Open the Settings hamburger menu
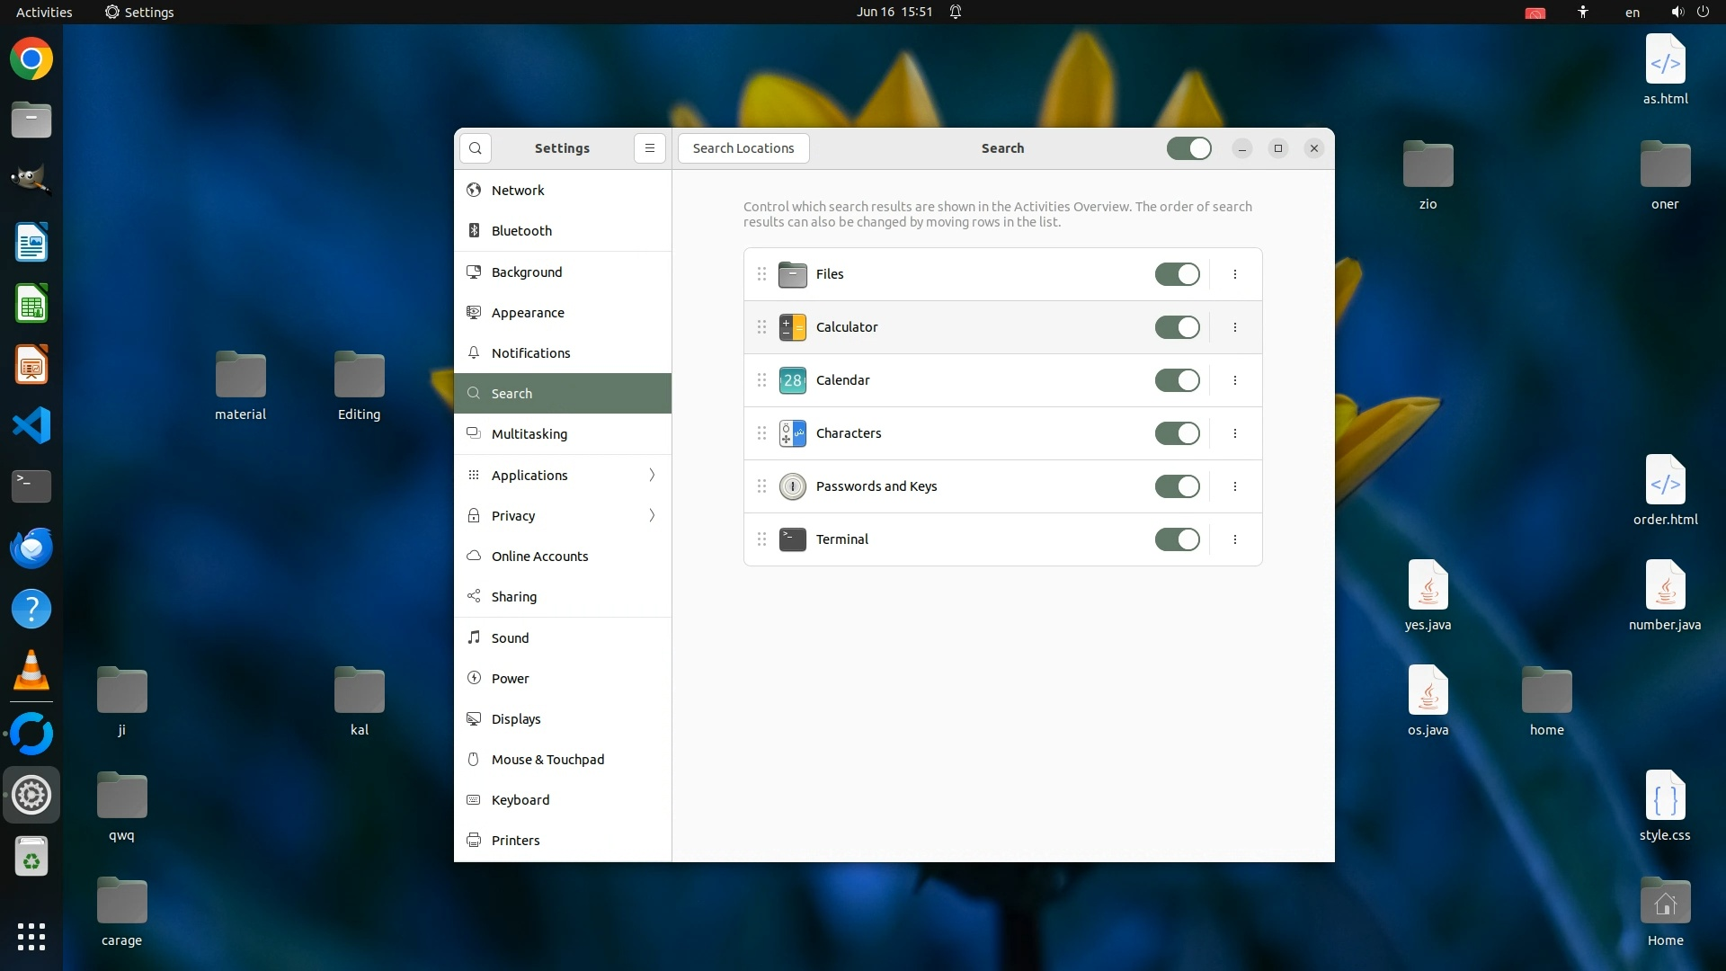 click(650, 148)
